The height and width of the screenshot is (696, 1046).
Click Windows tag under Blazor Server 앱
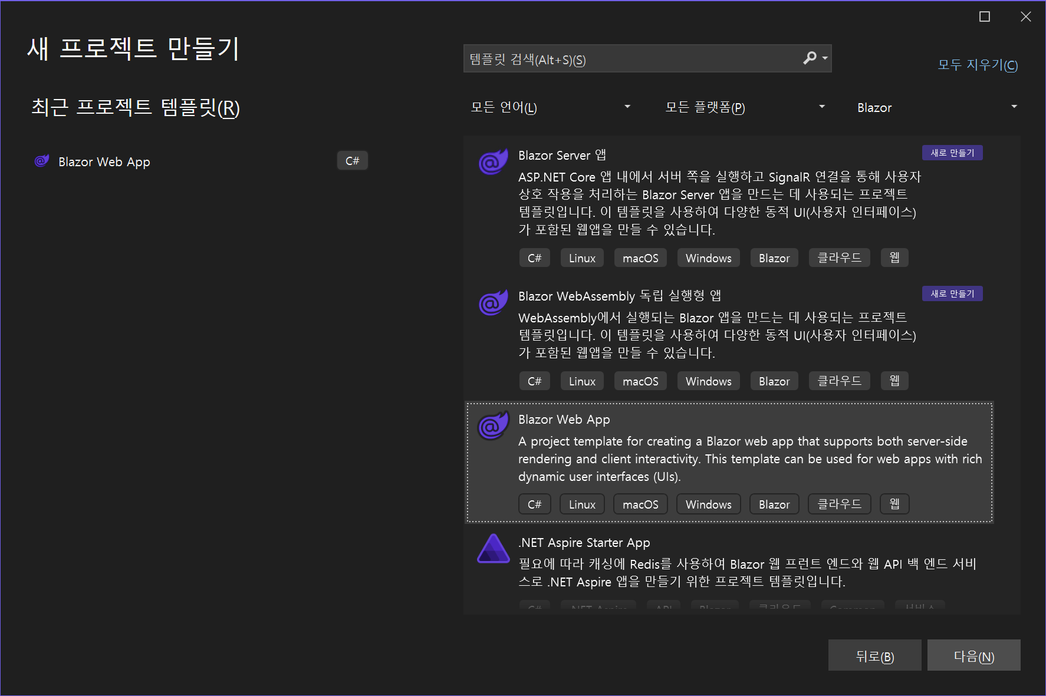click(708, 258)
